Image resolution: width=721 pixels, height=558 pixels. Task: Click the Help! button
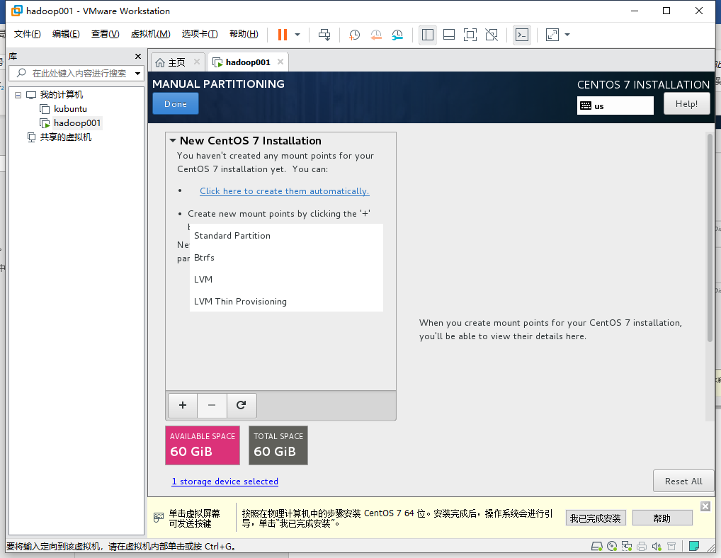click(x=686, y=103)
